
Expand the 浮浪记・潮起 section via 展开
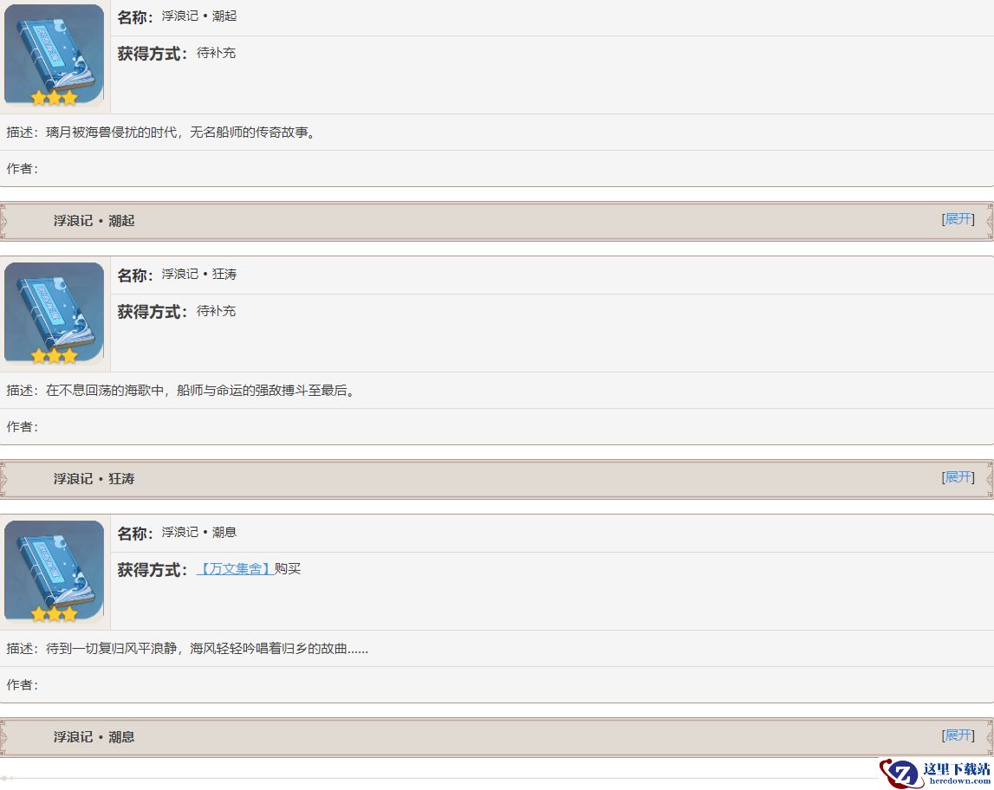pos(958,219)
